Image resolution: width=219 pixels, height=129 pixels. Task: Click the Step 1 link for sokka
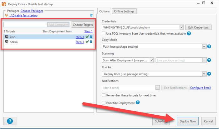point(80,42)
